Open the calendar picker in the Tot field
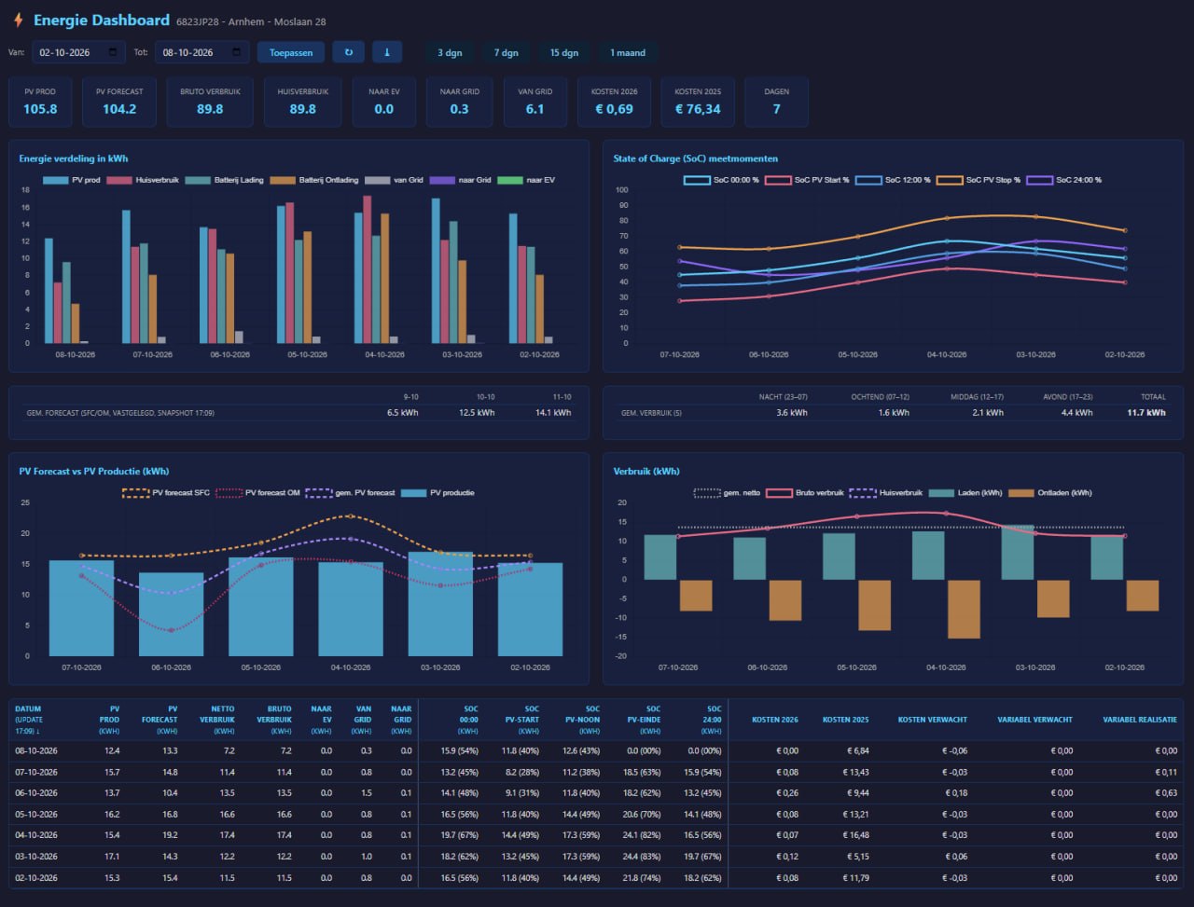 (x=236, y=52)
